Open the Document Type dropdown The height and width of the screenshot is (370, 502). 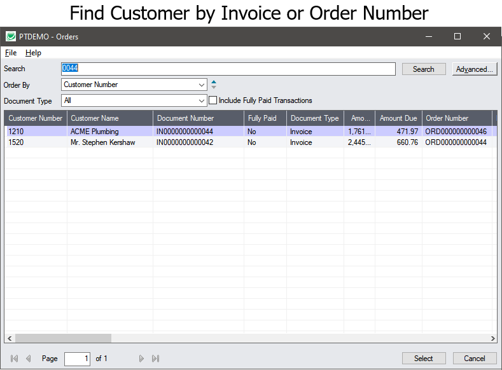click(202, 100)
